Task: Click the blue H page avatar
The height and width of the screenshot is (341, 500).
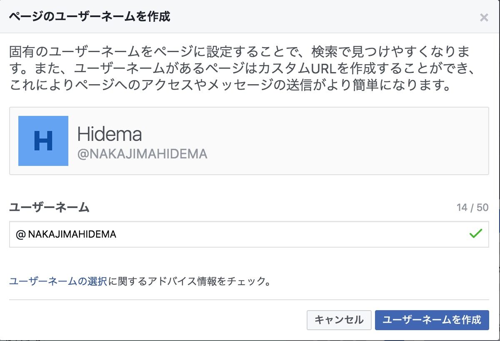Action: pyautogui.click(x=43, y=141)
